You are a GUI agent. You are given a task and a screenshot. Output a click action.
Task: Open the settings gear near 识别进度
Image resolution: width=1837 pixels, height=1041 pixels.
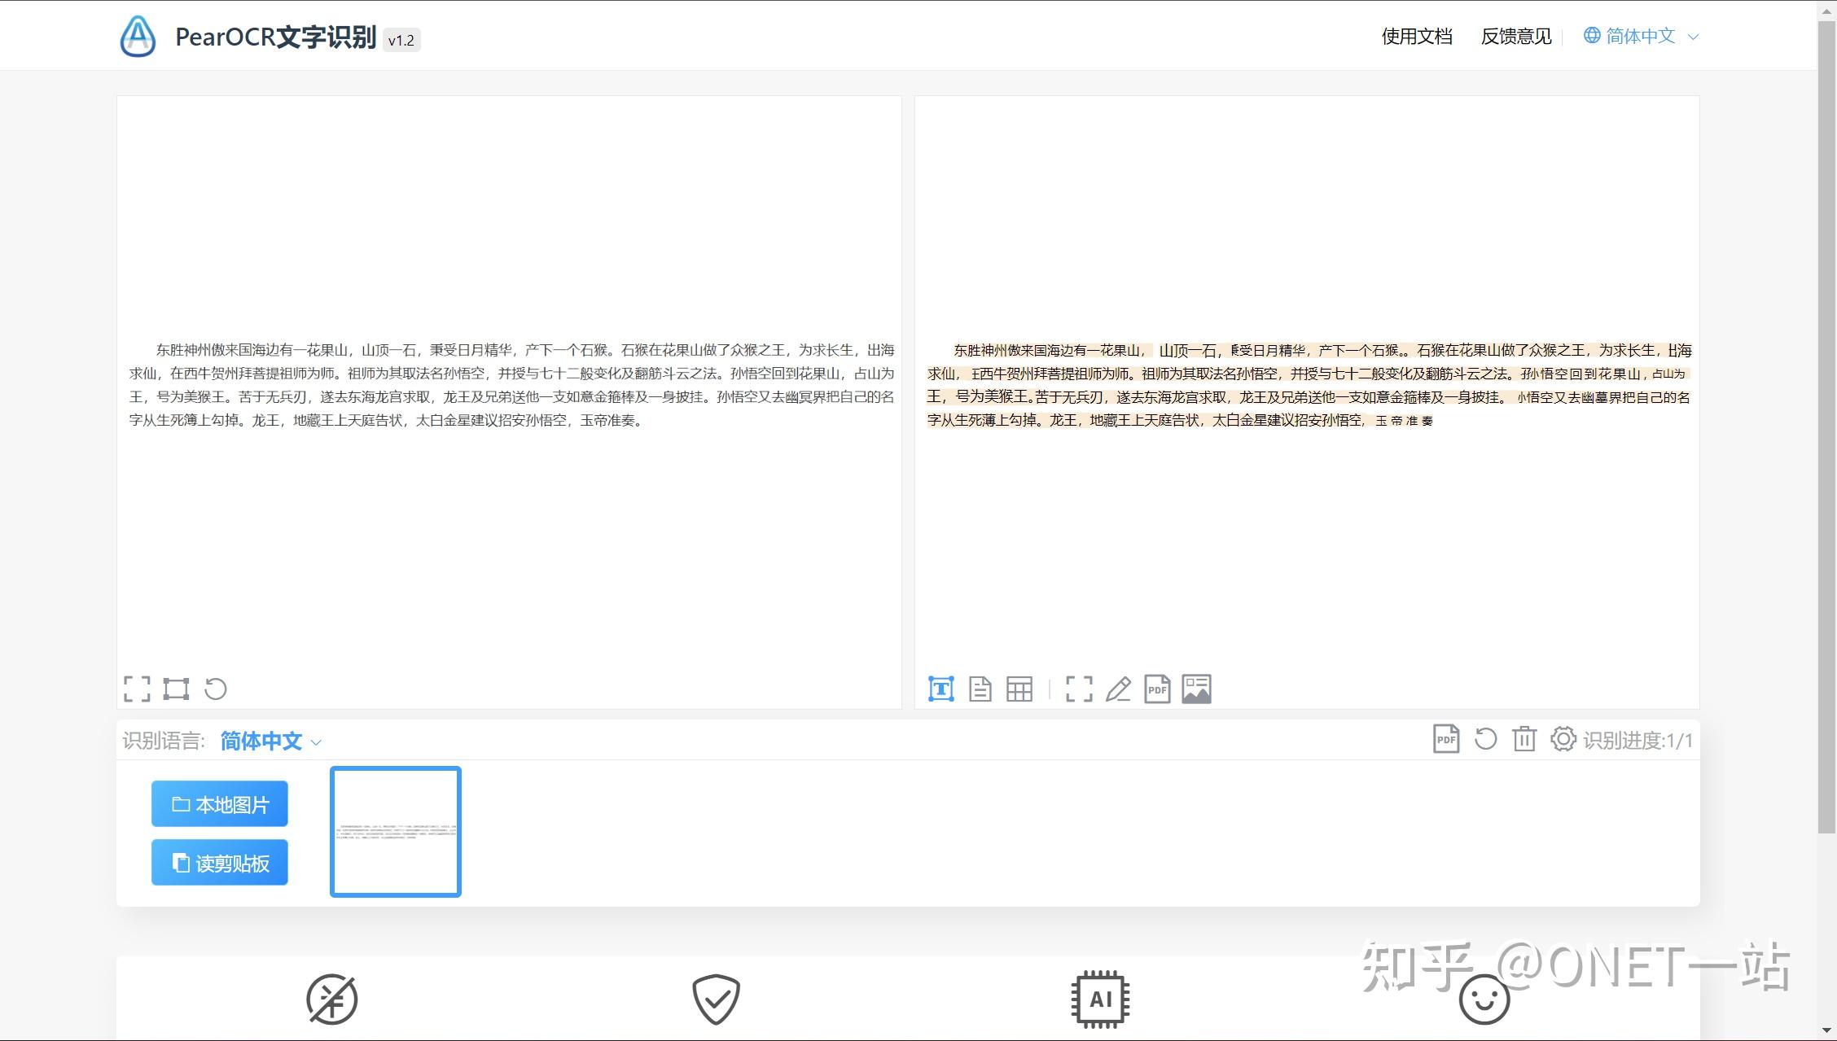click(x=1564, y=739)
